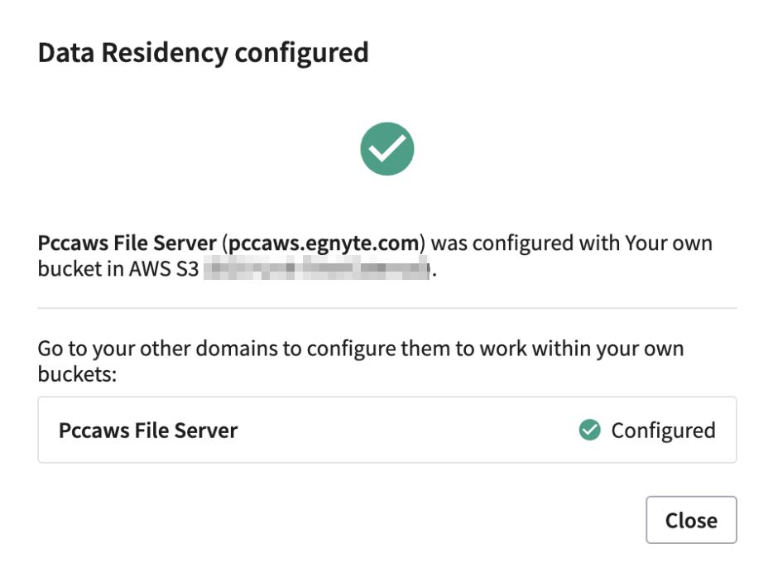
Task: Click the checkmark beside Pccaws File Server row
Action: click(x=589, y=430)
